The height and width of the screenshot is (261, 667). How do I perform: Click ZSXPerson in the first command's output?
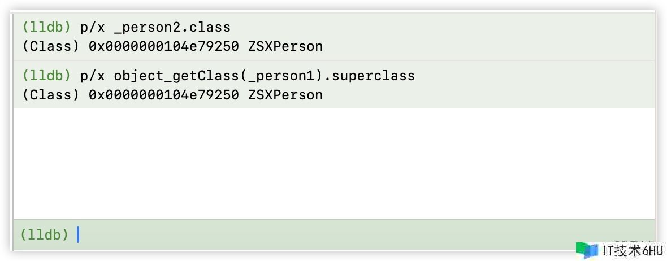(285, 46)
